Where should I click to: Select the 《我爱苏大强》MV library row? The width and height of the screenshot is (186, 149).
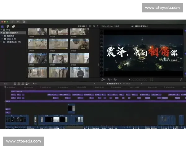[x=13, y=42]
